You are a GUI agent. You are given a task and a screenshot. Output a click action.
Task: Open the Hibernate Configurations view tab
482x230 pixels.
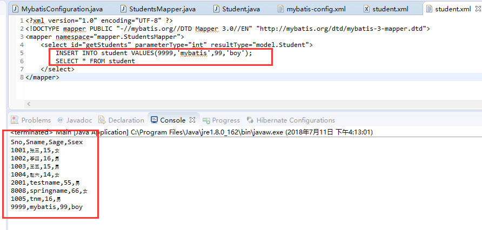(x=295, y=120)
